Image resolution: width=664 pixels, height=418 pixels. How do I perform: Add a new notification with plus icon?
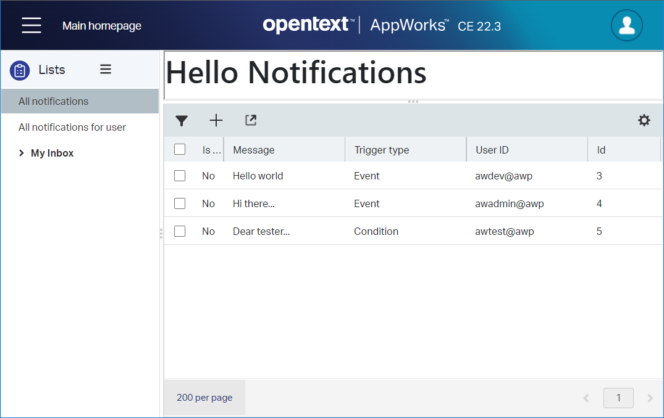click(216, 121)
